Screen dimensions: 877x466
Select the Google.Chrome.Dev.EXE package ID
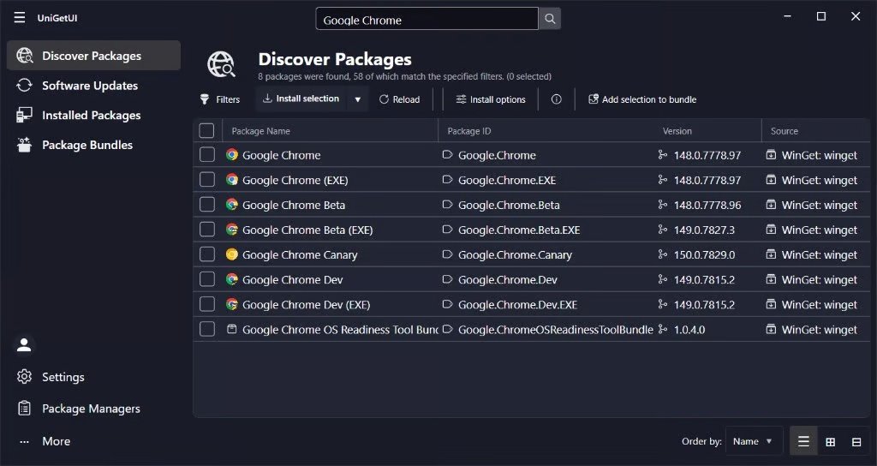tap(518, 304)
